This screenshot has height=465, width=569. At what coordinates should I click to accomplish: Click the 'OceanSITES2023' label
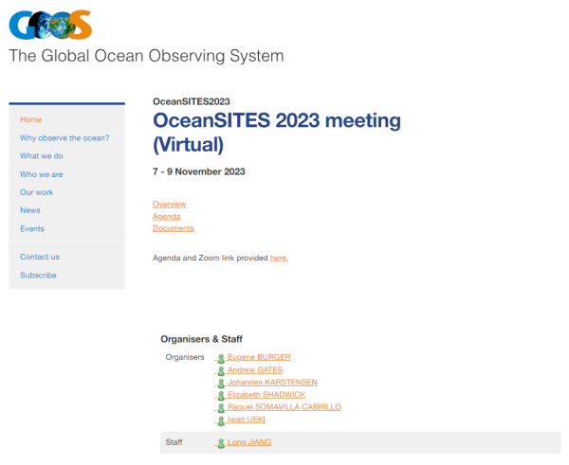click(192, 101)
